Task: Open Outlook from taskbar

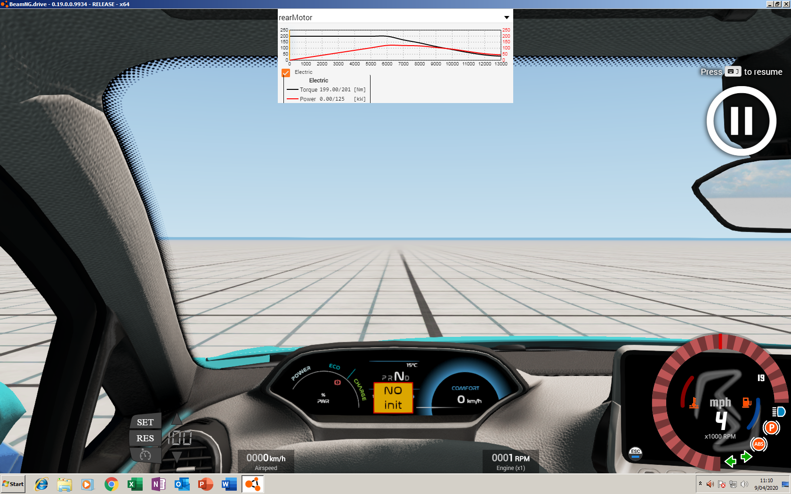Action: pyautogui.click(x=182, y=484)
